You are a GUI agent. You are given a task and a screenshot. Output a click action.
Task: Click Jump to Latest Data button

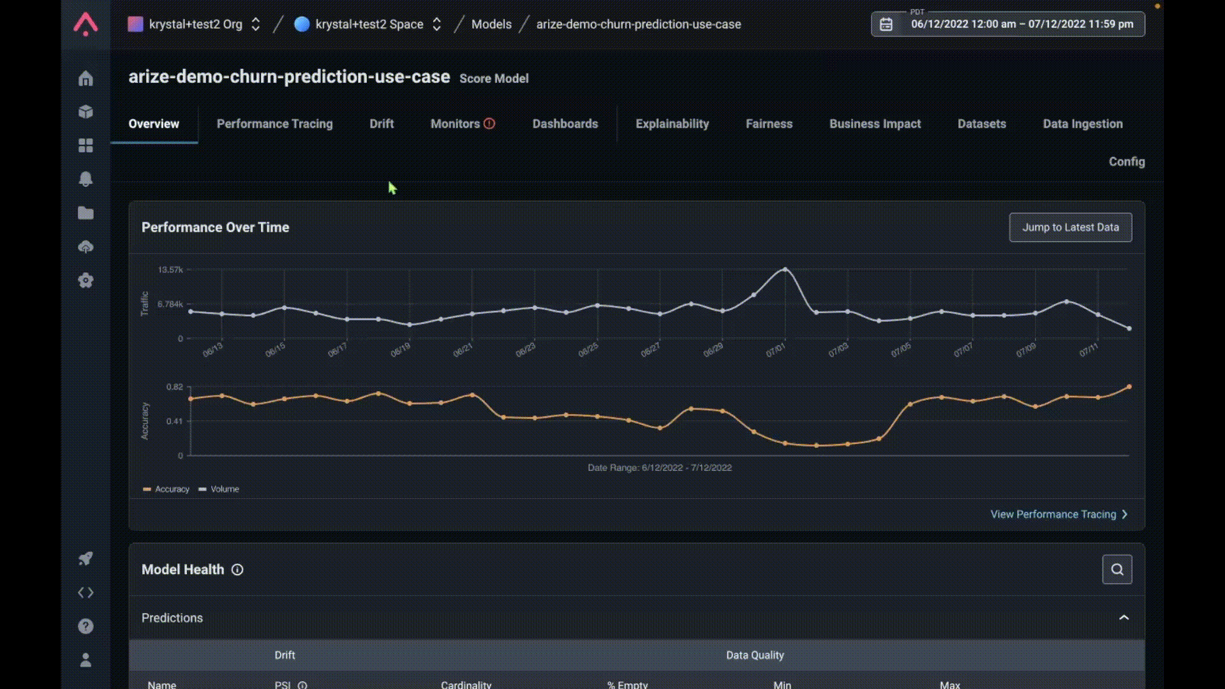[1070, 227]
